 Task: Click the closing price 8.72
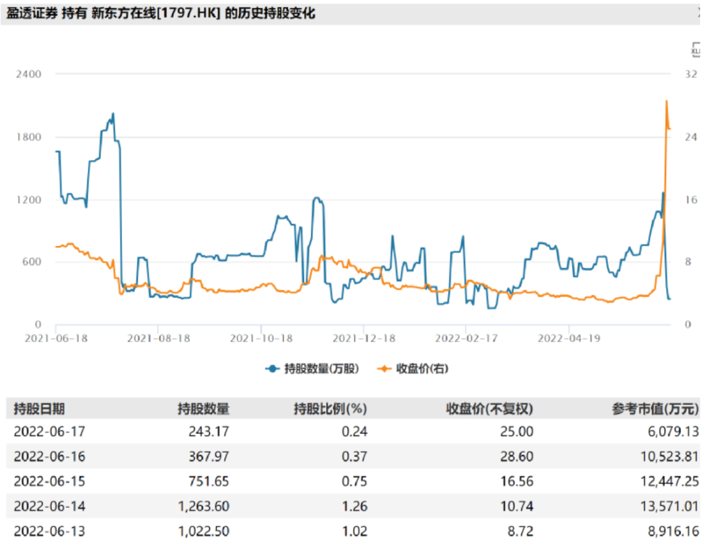pos(521,531)
